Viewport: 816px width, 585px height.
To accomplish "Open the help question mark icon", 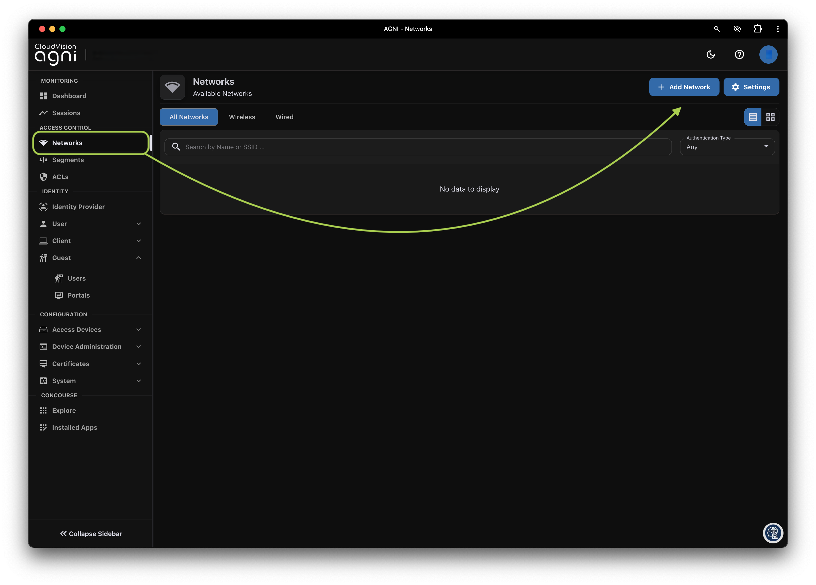I will click(739, 55).
